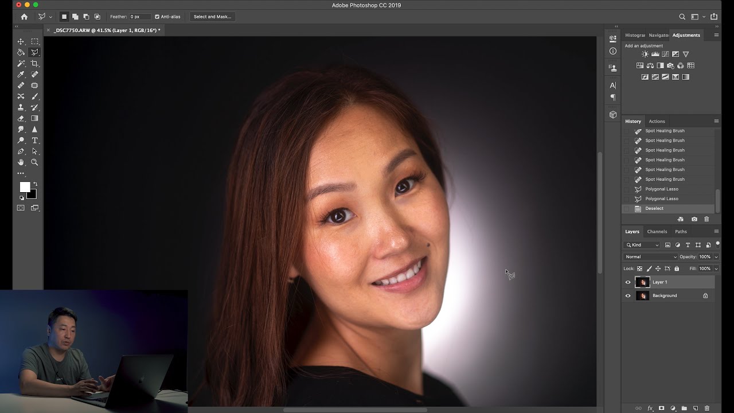Select the Dodge tool
The image size is (734, 413).
[x=21, y=141]
